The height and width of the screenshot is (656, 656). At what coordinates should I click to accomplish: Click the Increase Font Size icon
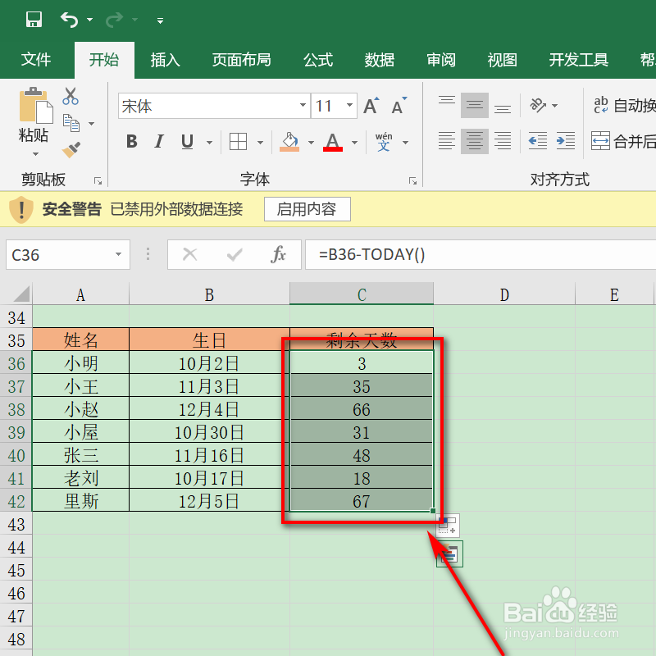pyautogui.click(x=370, y=105)
